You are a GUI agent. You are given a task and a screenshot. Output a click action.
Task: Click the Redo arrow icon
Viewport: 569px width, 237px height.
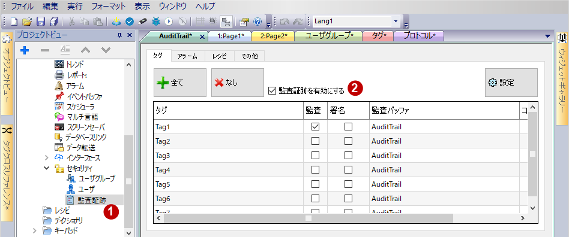click(x=298, y=22)
